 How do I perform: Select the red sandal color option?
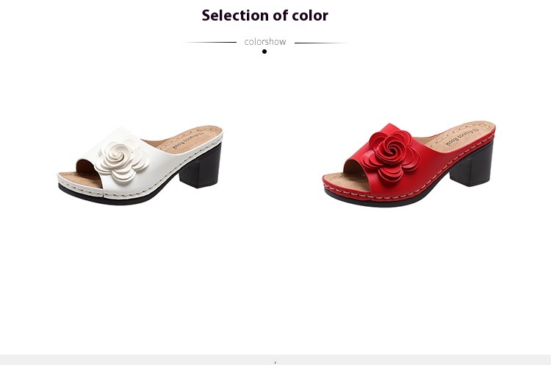[409, 164]
